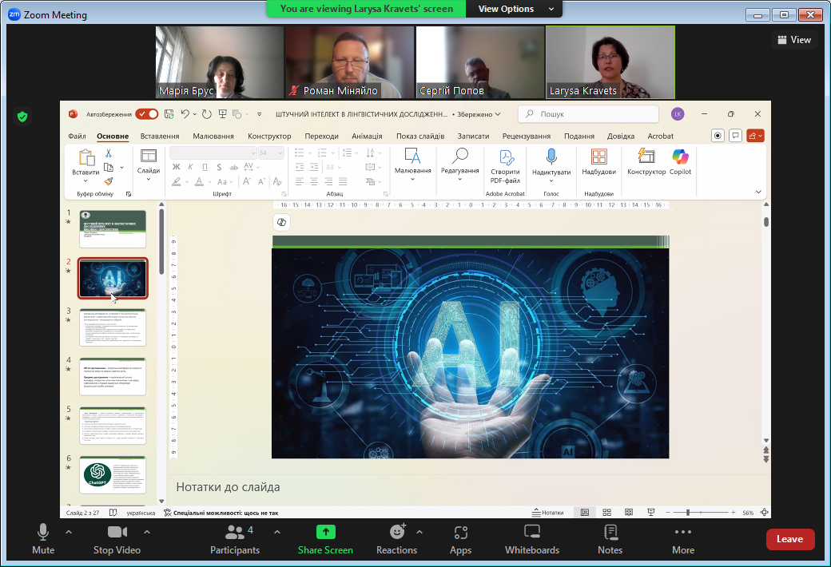This screenshot has width=831, height=567.
Task: Open the Вставлення ribbon tab
Action: pos(160,137)
